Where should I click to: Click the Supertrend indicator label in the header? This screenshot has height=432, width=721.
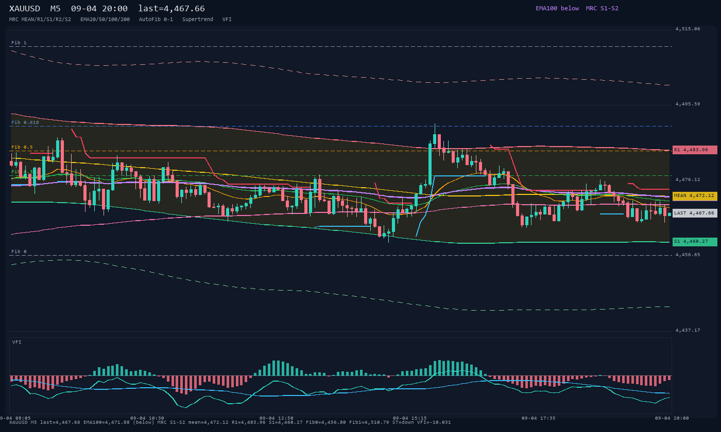point(198,19)
